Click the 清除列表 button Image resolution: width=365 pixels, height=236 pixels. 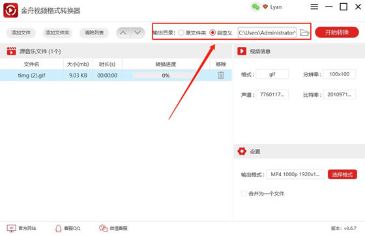(x=94, y=33)
